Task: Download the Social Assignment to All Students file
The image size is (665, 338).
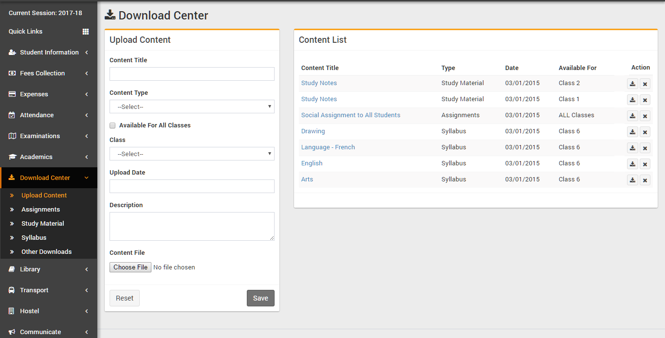Action: tap(632, 116)
